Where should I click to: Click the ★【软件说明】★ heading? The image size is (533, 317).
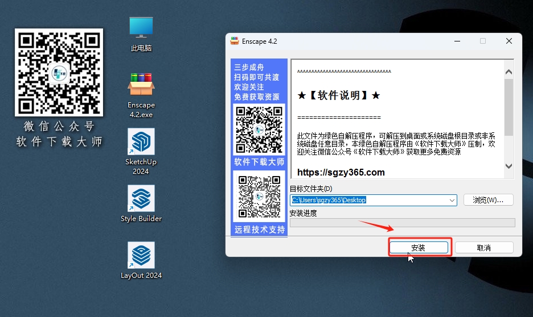pyautogui.click(x=339, y=95)
